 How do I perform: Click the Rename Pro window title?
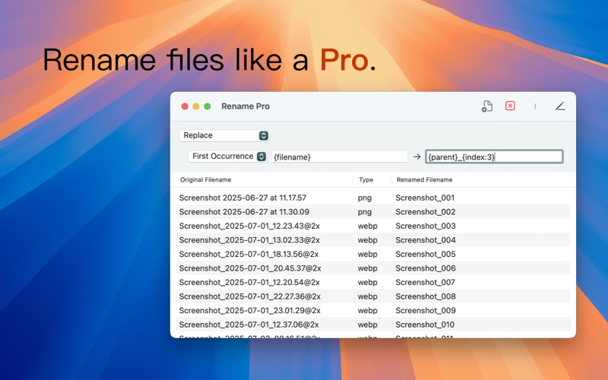[x=245, y=106]
